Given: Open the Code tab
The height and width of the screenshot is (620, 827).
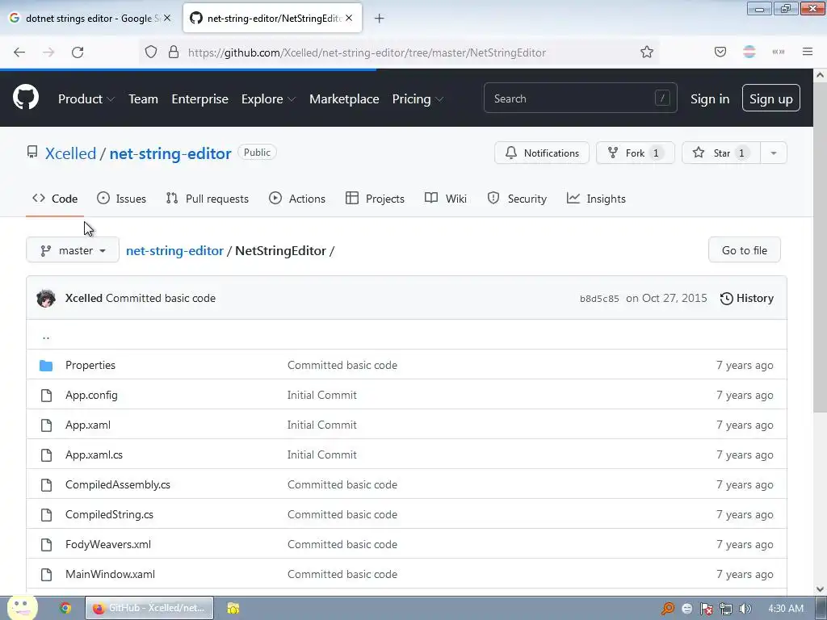Looking at the screenshot, I should [55, 199].
